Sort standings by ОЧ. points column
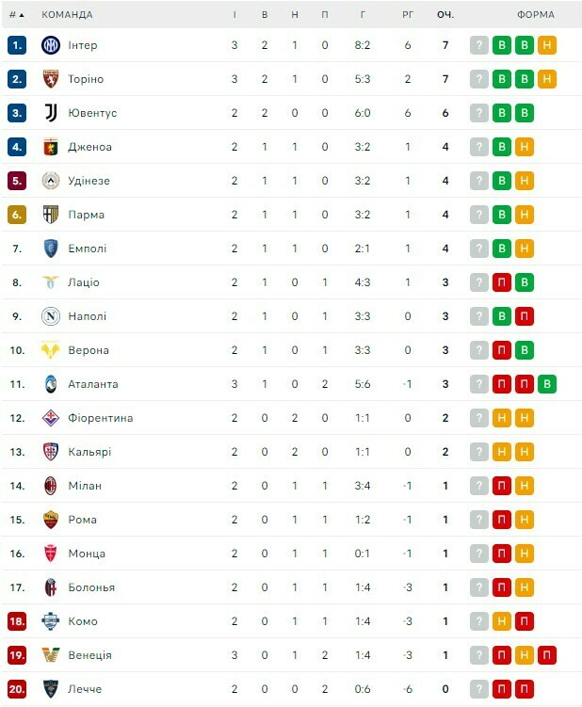The image size is (582, 707). [445, 15]
